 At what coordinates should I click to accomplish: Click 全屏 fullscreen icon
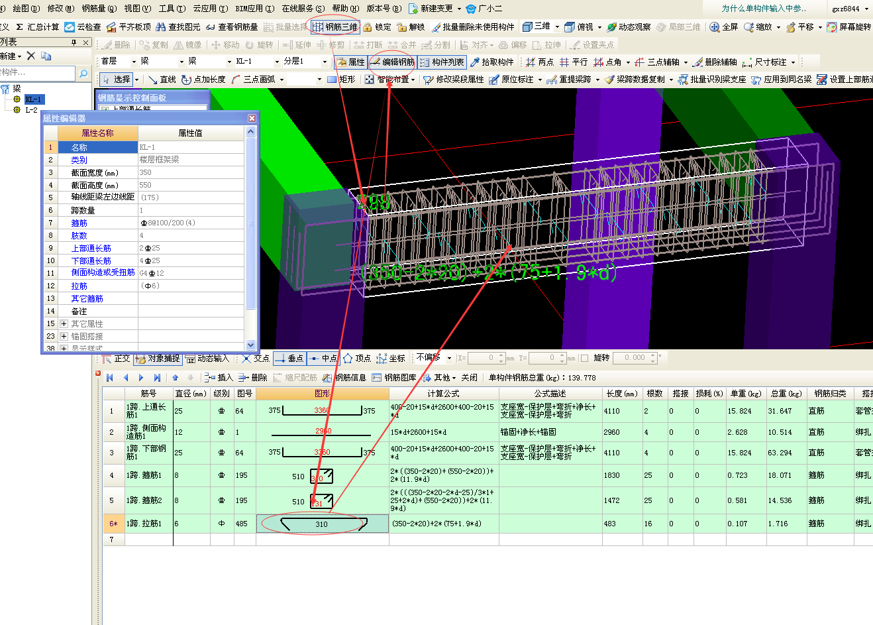point(714,27)
